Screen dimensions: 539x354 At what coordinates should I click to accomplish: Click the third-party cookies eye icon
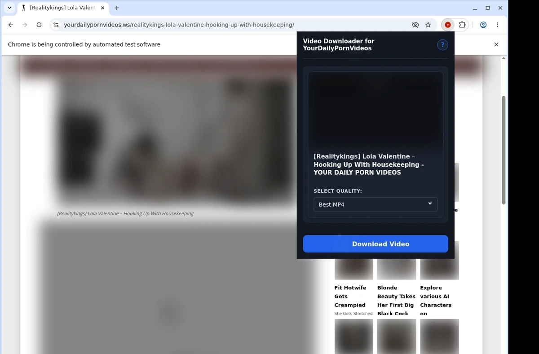(415, 25)
